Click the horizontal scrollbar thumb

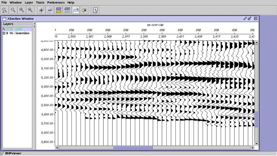pyautogui.click(x=133, y=148)
